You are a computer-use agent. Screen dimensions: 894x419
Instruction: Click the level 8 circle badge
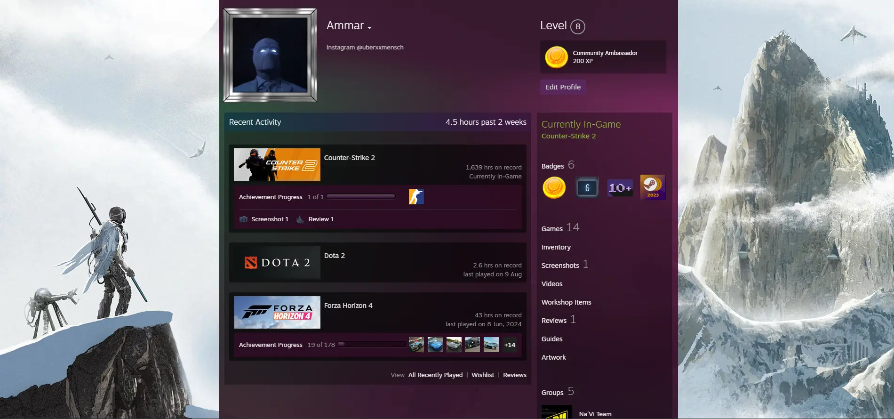coord(578,26)
